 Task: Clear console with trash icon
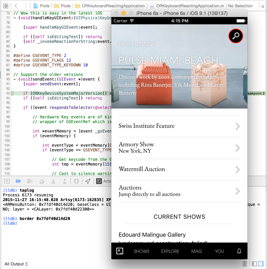pyautogui.click(x=245, y=264)
